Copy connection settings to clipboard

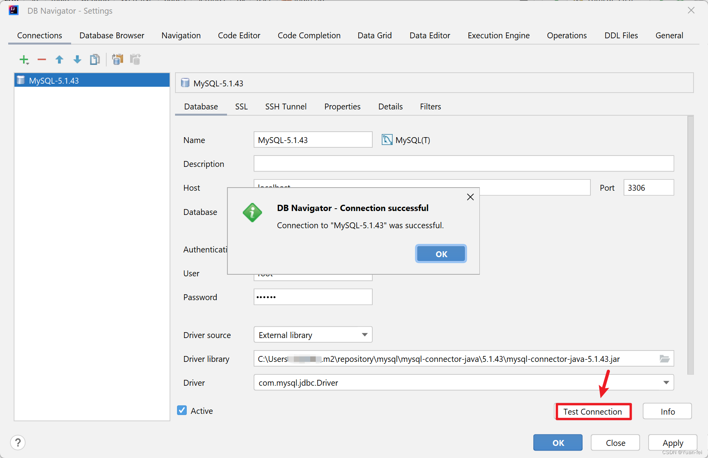[x=118, y=59]
